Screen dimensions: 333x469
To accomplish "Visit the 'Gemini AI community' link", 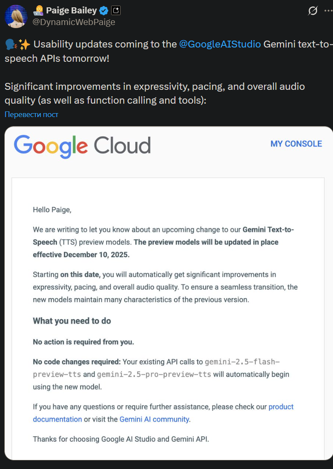I will [154, 419].
